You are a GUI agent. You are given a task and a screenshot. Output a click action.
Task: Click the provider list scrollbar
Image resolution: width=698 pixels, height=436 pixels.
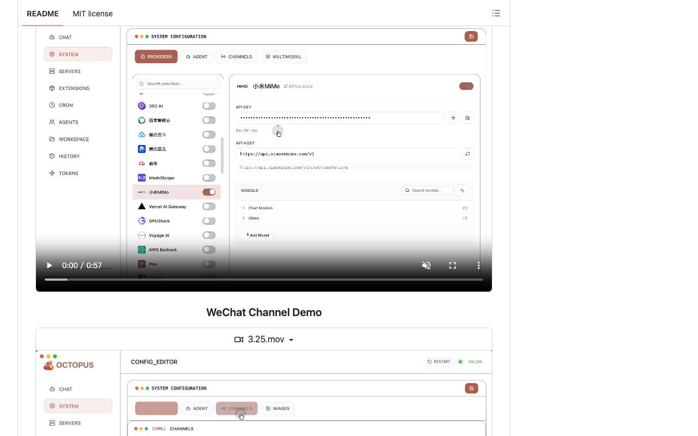pos(222,155)
